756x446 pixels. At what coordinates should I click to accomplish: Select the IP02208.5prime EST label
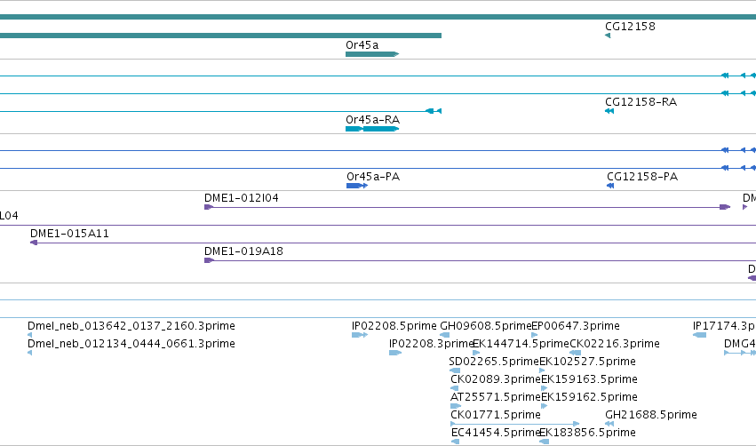(x=394, y=326)
